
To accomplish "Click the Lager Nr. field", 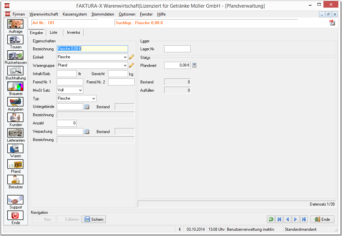I will [x=177, y=49].
